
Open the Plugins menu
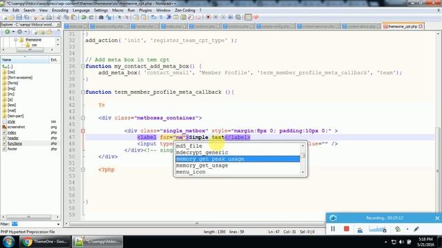point(145,10)
